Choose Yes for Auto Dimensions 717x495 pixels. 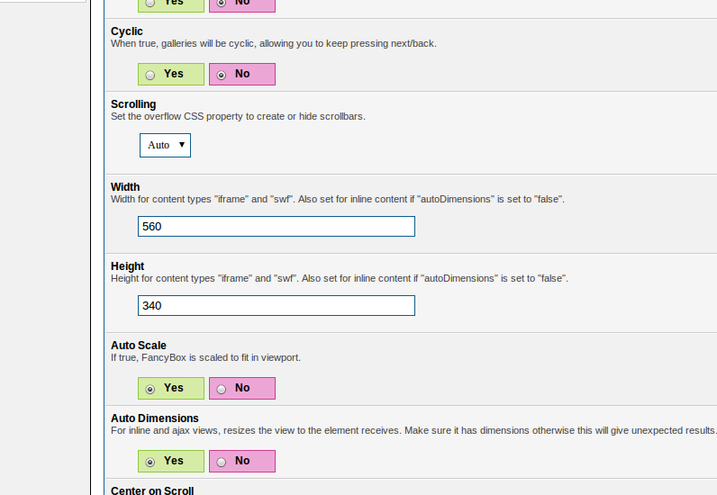[x=150, y=462]
